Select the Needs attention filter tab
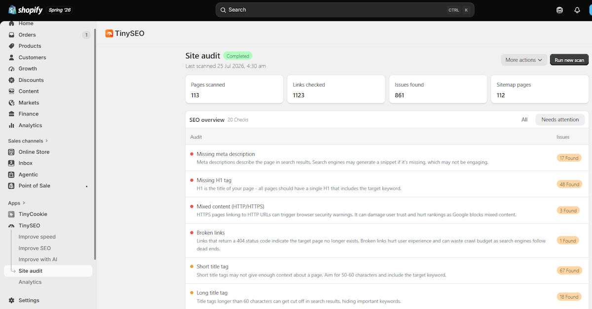 (x=560, y=120)
